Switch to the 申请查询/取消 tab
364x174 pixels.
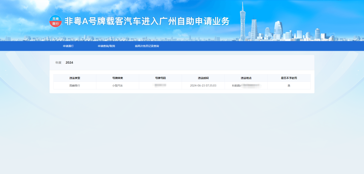107,46
